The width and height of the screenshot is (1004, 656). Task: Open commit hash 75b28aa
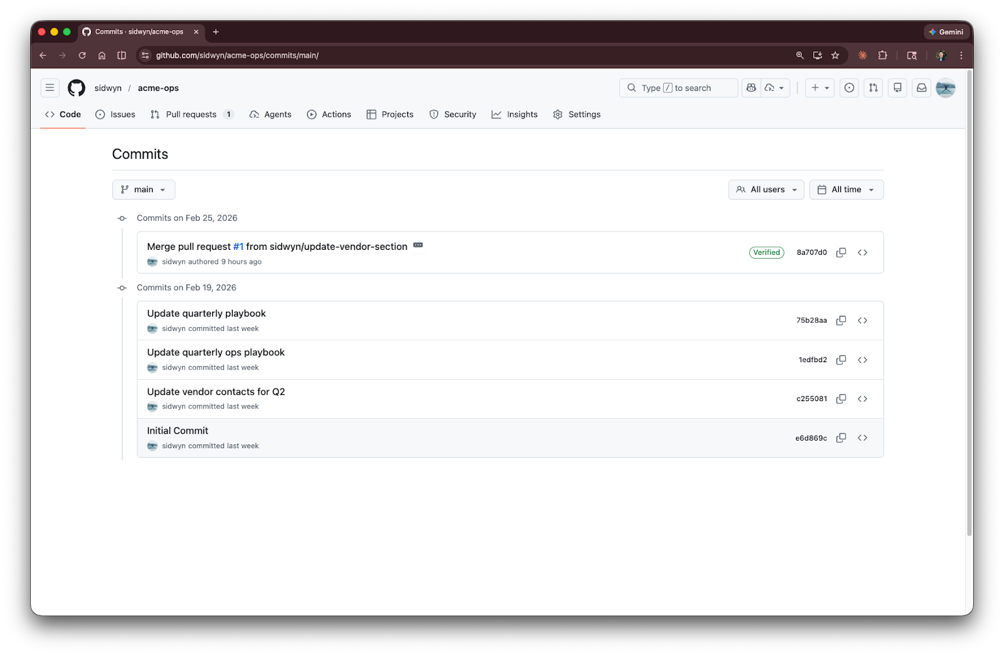click(x=812, y=320)
